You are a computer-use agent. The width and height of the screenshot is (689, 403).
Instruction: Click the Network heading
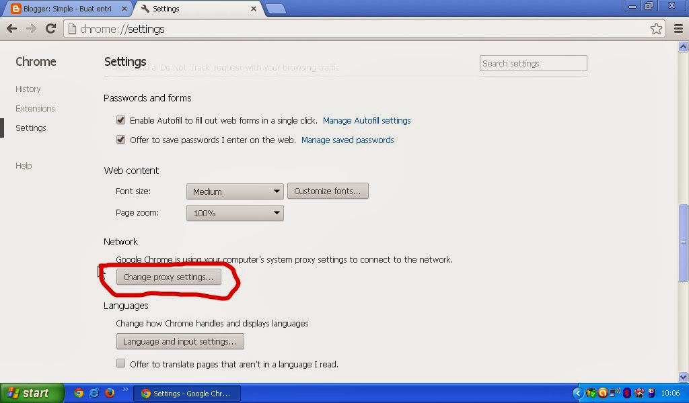coord(121,242)
